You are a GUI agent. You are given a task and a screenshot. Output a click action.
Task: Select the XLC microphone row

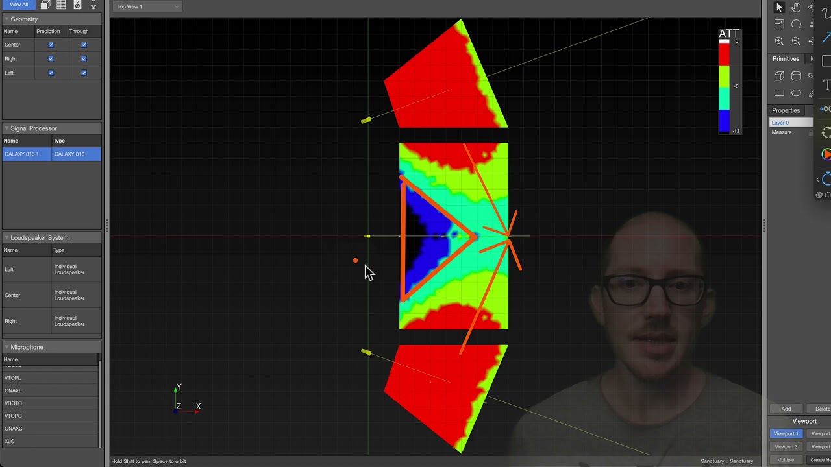[x=50, y=441]
